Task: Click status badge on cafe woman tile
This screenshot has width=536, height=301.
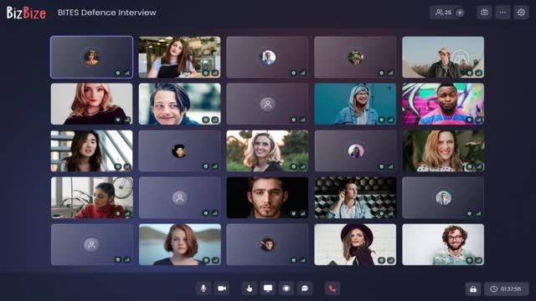Action: coord(206,73)
